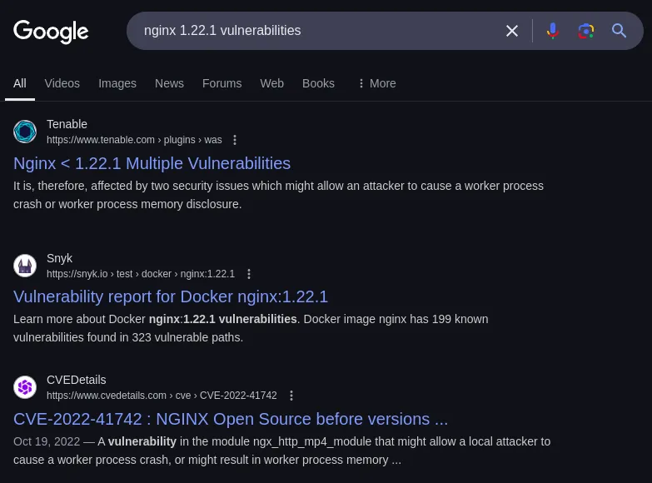The width and height of the screenshot is (652, 483).
Task: Click the Tenable site favicon
Action: [x=25, y=132]
